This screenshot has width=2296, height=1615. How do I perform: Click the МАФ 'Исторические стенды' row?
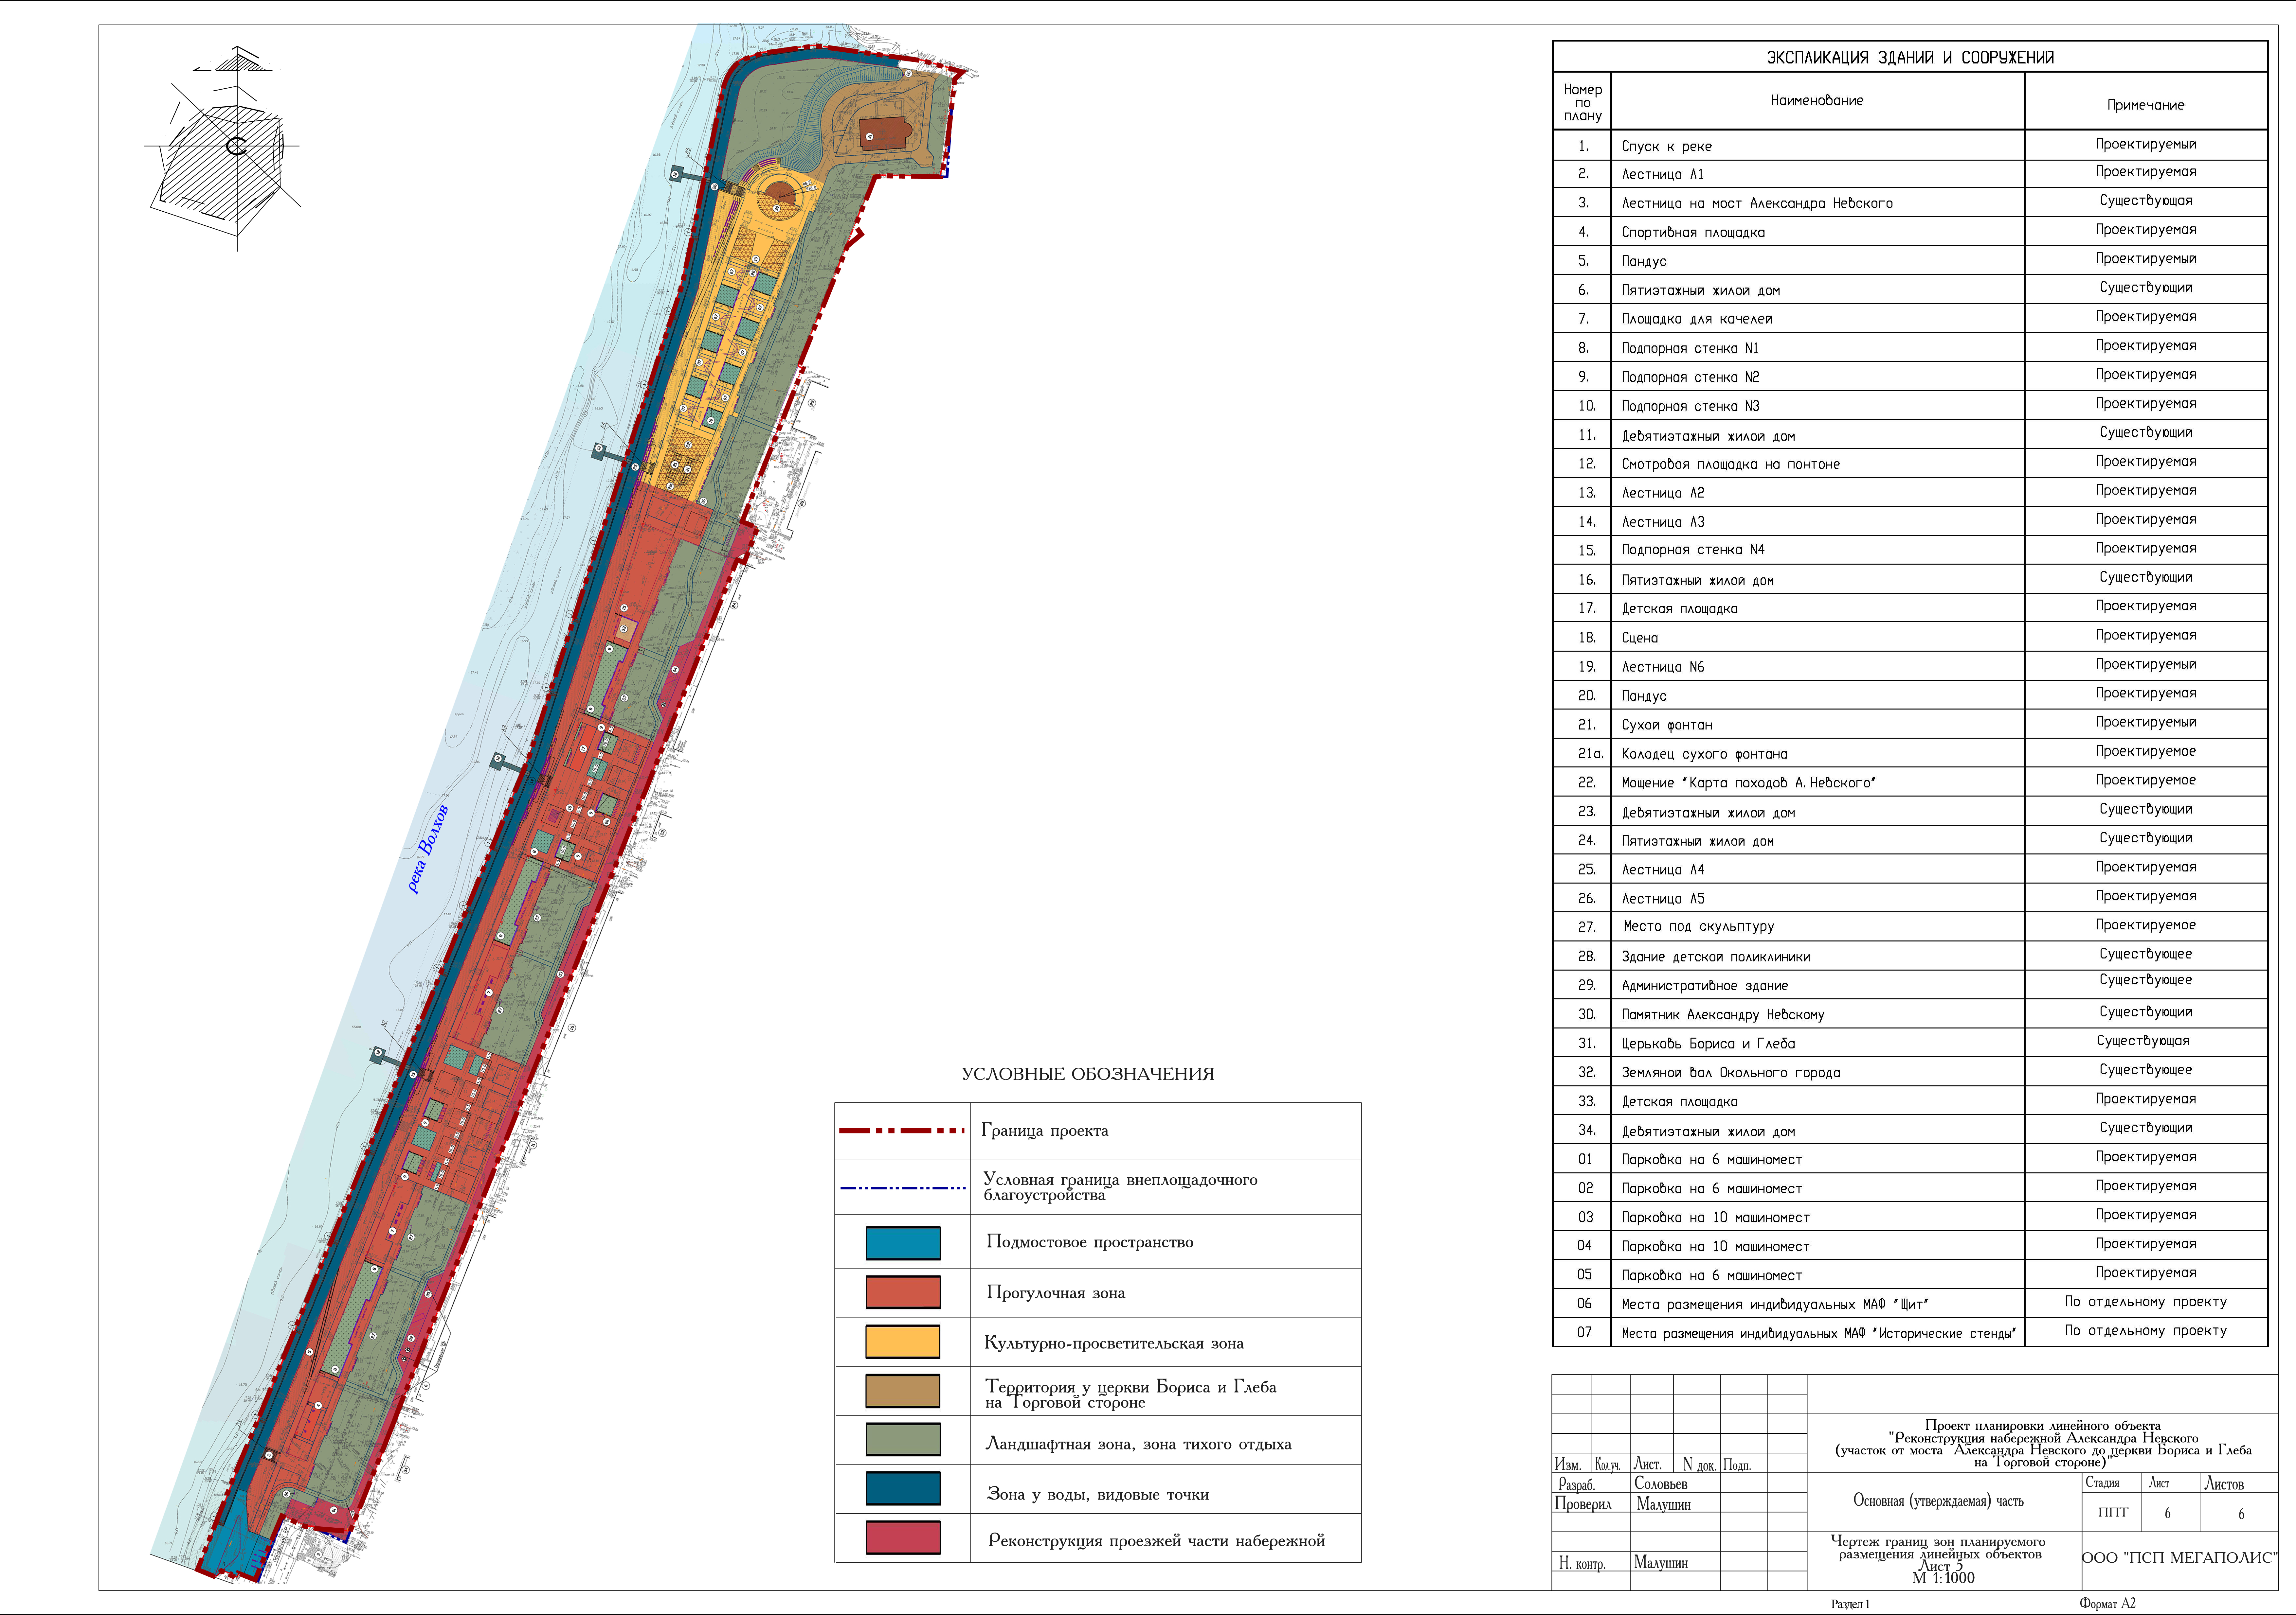click(x=1910, y=1332)
